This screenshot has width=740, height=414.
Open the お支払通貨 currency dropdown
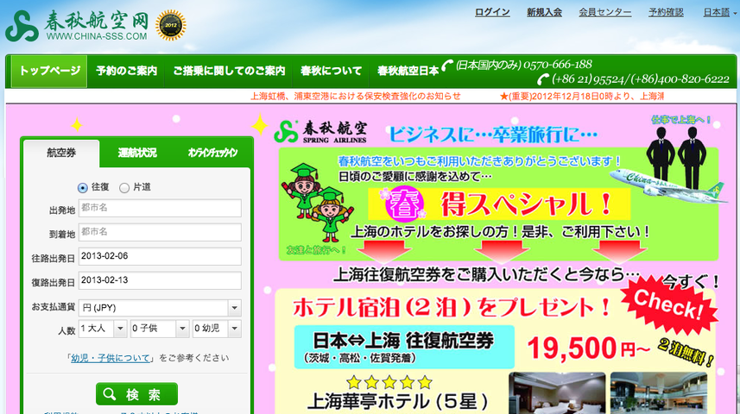(x=160, y=308)
